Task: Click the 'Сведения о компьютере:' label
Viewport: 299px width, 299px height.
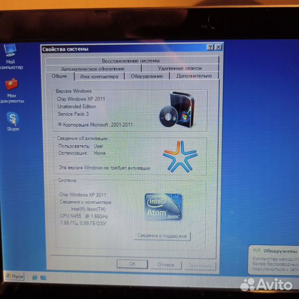Action: [86, 202]
